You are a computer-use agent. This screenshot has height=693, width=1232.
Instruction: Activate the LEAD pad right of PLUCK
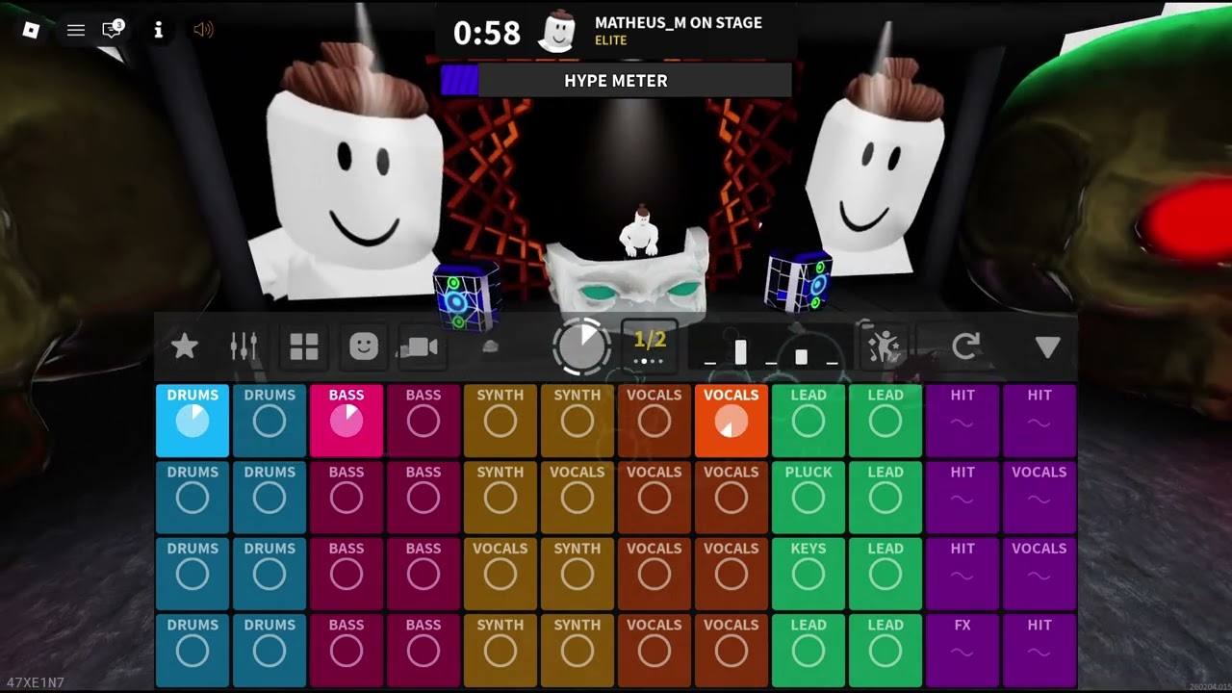[x=885, y=498]
